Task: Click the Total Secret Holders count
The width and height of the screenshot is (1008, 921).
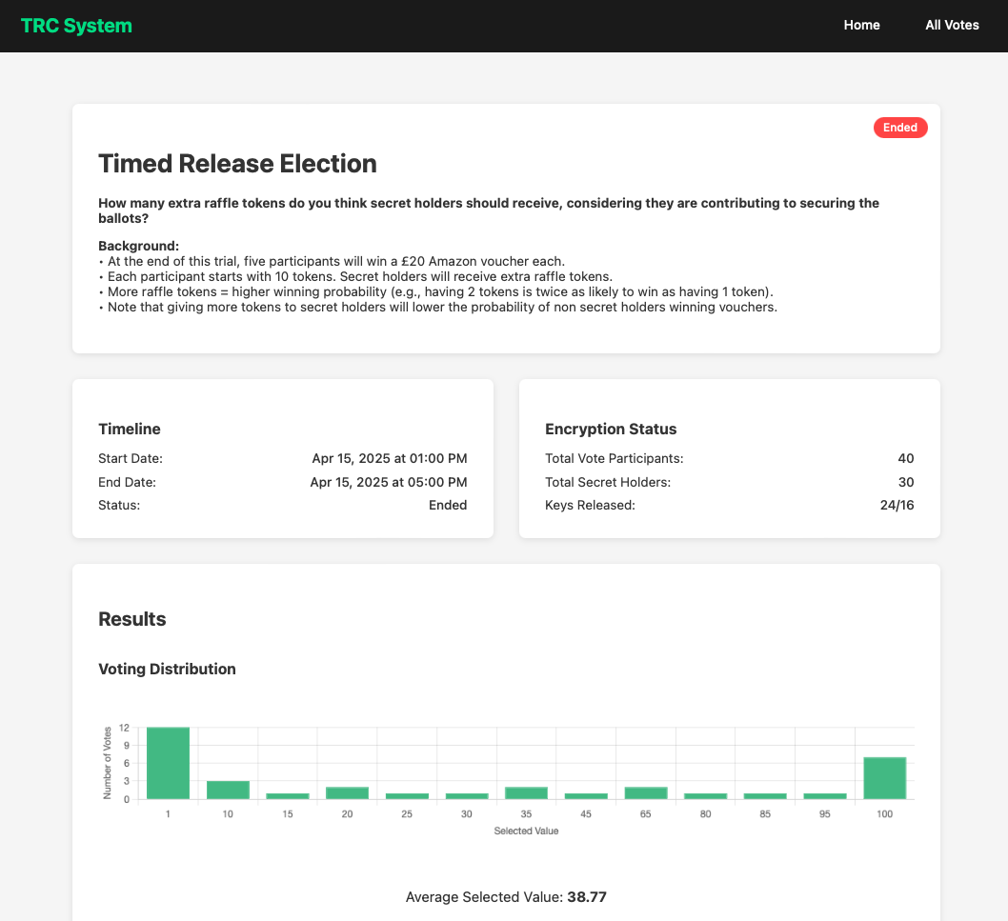Action: (x=905, y=482)
